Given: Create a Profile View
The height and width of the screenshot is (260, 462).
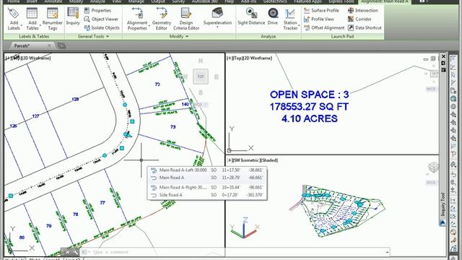Looking at the screenshot, I should (319, 19).
